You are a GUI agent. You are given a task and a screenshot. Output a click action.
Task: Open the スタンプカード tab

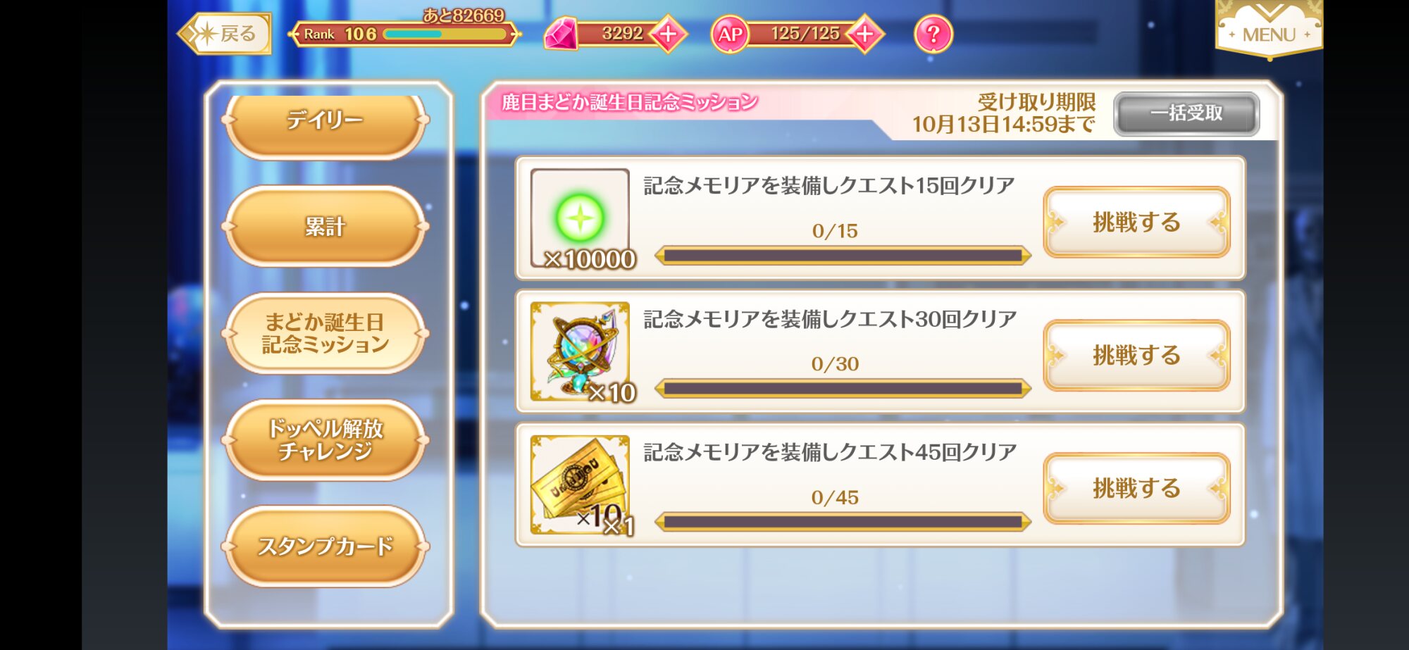point(325,546)
